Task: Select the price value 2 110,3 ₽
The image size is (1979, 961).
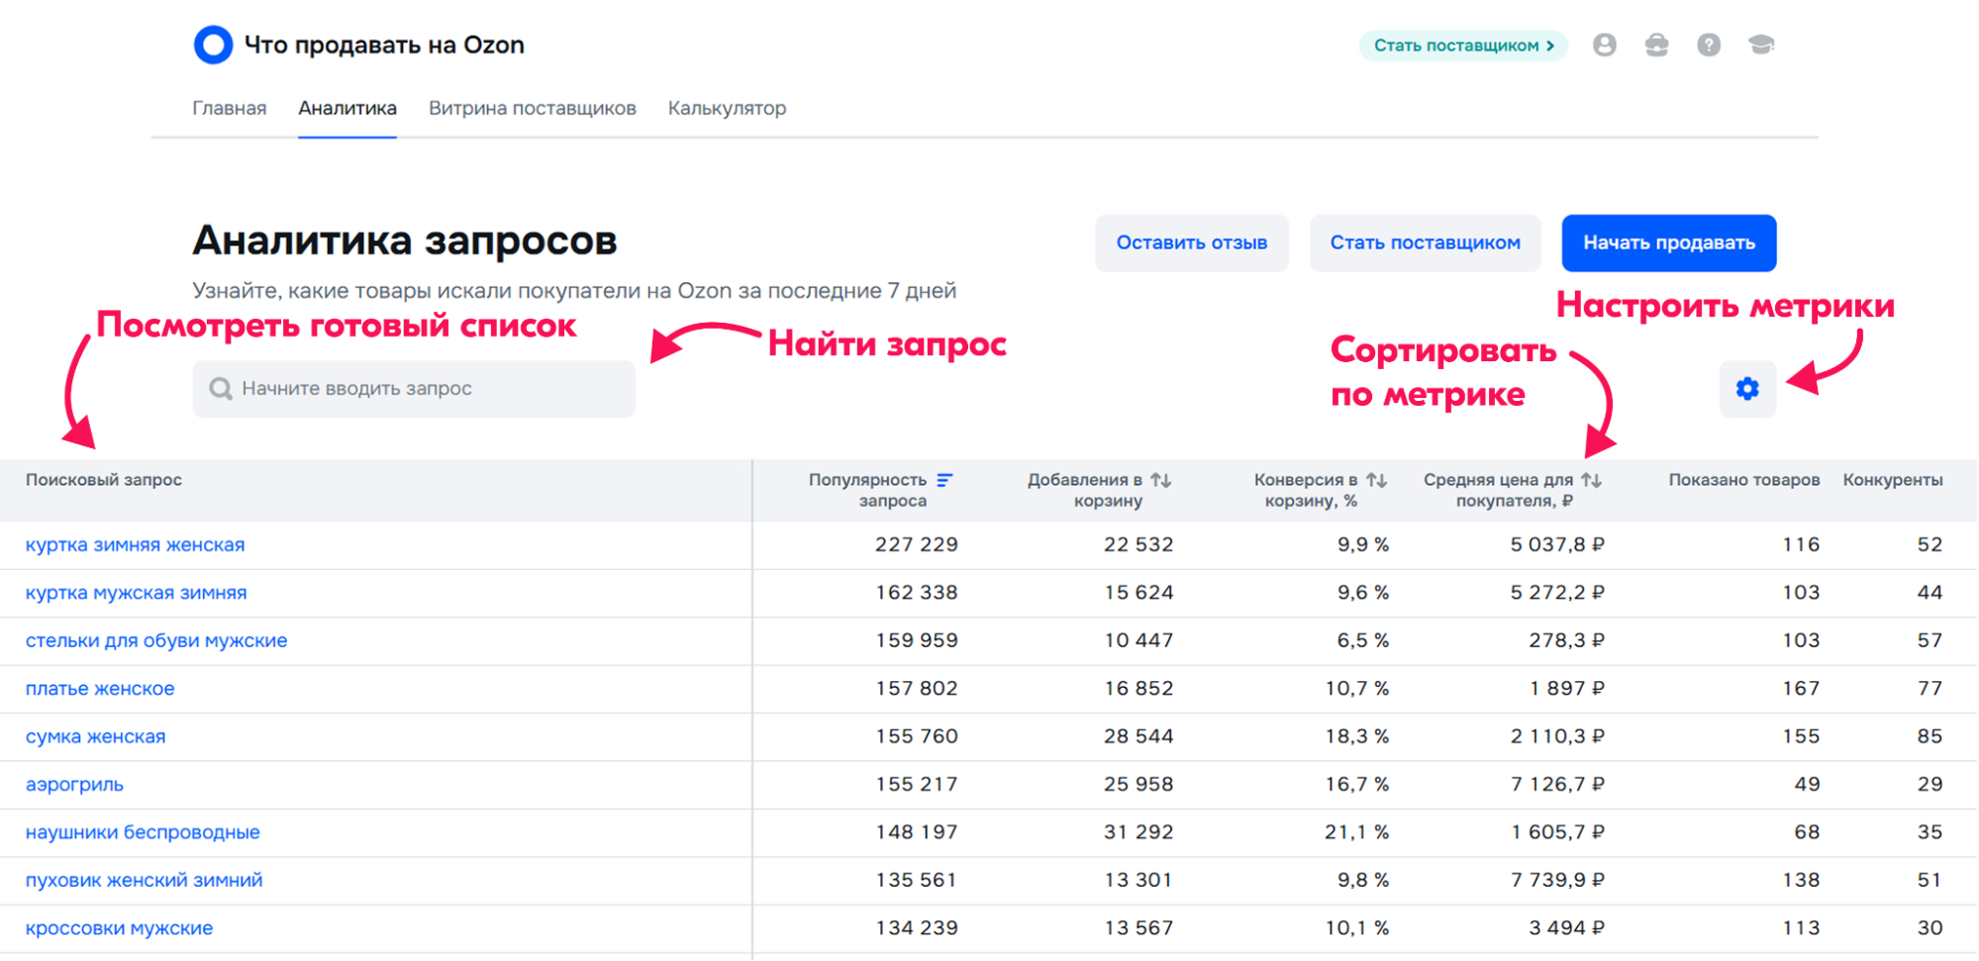Action: point(1557,736)
